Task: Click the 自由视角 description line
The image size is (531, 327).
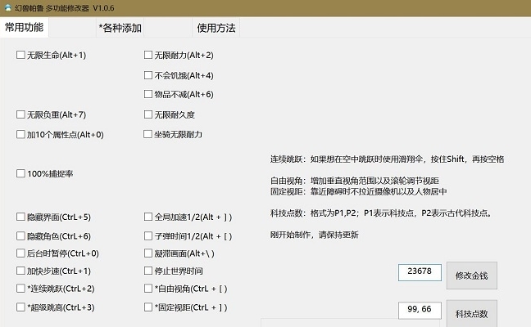Action: tap(355, 181)
